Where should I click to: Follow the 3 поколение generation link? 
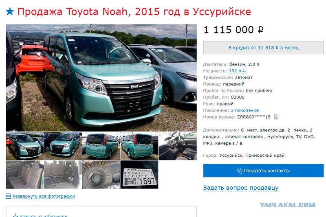click(x=244, y=110)
